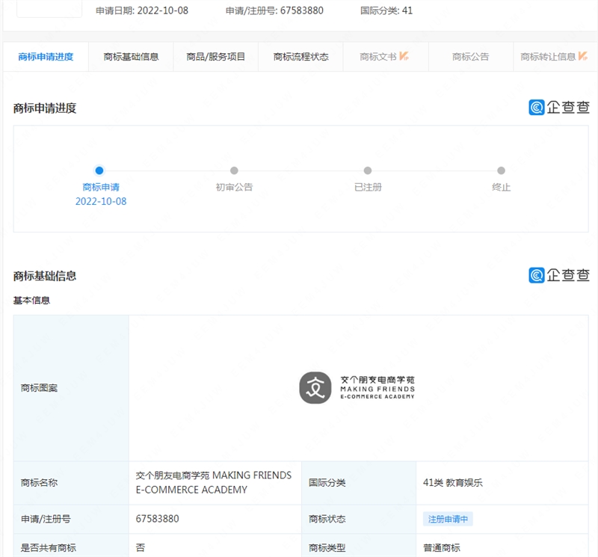
Task: Click the trademark name MAKING FRIENDS E-COMMERCE ACADEMY cell
Action: (214, 482)
